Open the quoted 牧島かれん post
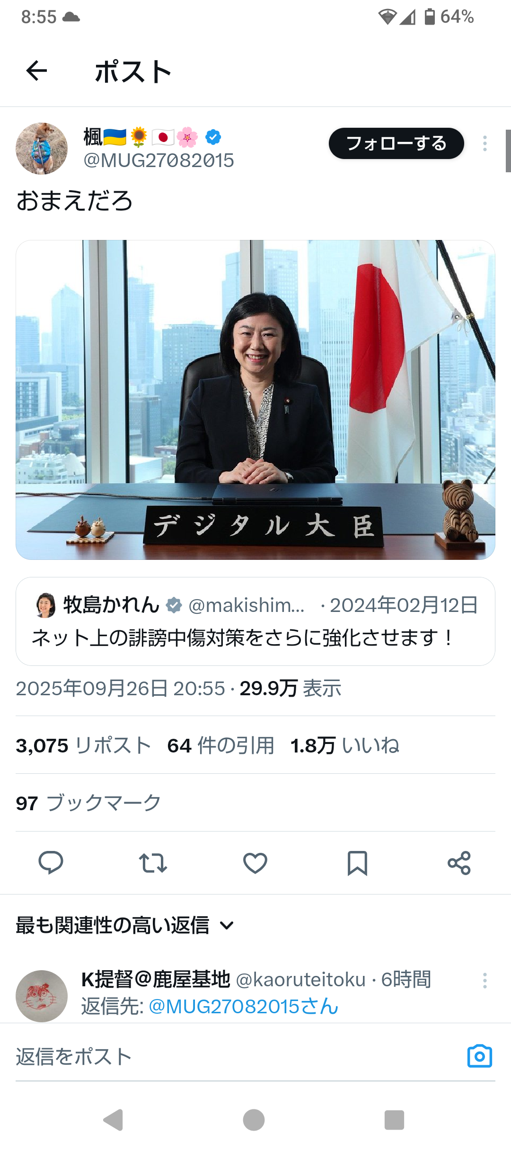Image resolution: width=511 pixels, height=1151 pixels. click(255, 621)
